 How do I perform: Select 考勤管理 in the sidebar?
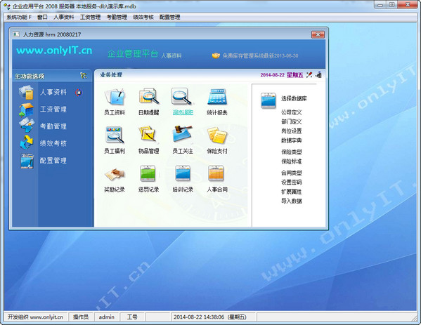click(x=53, y=126)
